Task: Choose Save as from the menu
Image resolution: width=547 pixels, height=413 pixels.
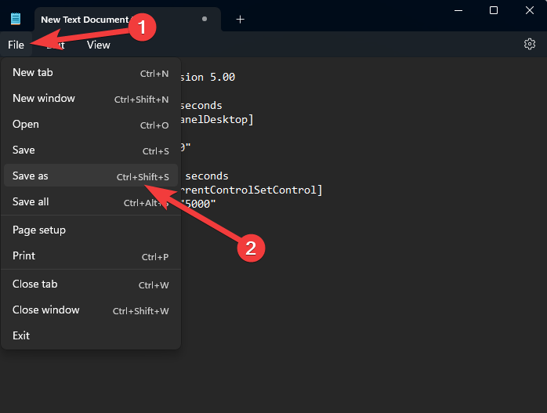Action: [31, 176]
